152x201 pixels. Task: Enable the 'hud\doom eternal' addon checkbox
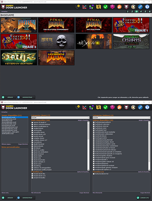94,126
